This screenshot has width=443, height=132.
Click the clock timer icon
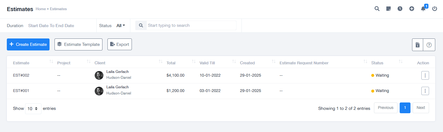click(x=400, y=9)
